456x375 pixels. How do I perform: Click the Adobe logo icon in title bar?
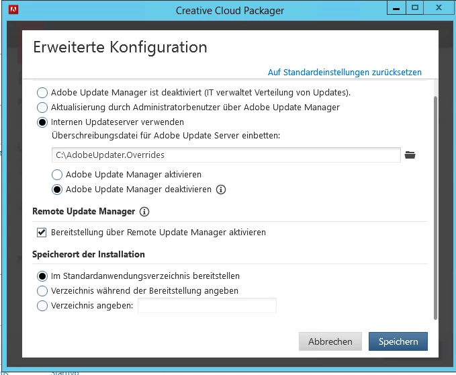click(13, 9)
